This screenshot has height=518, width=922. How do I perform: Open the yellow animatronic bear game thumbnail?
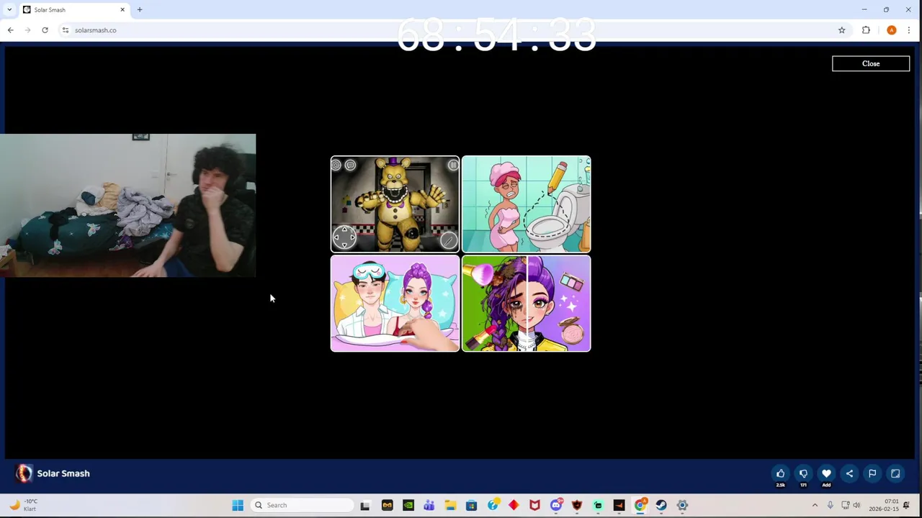tap(395, 204)
